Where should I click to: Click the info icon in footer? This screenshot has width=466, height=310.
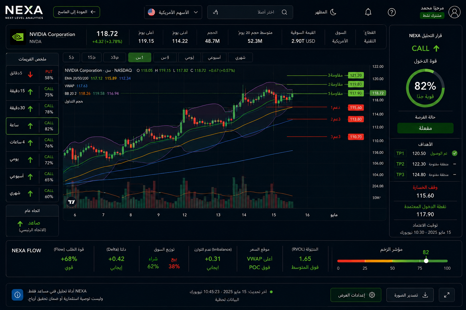[x=17, y=295]
